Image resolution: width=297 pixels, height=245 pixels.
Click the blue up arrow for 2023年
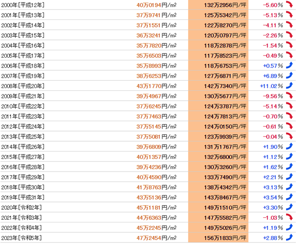289,237
